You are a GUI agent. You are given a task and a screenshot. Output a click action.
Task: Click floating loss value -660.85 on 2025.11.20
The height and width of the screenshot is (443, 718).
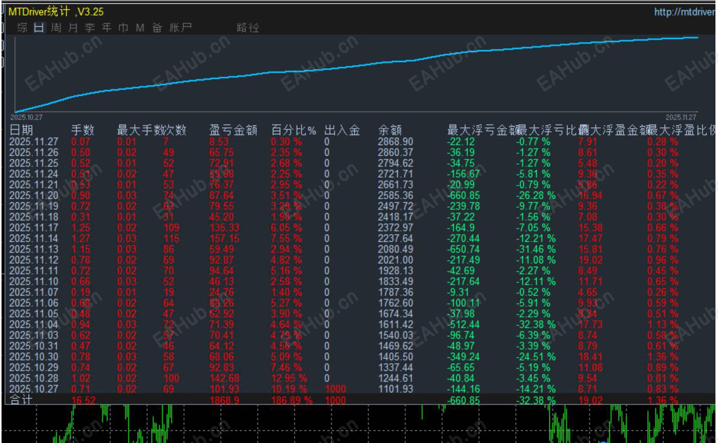[463, 196]
